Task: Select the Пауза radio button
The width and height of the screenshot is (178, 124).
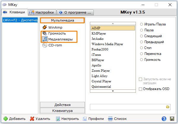Action: click(x=141, y=30)
